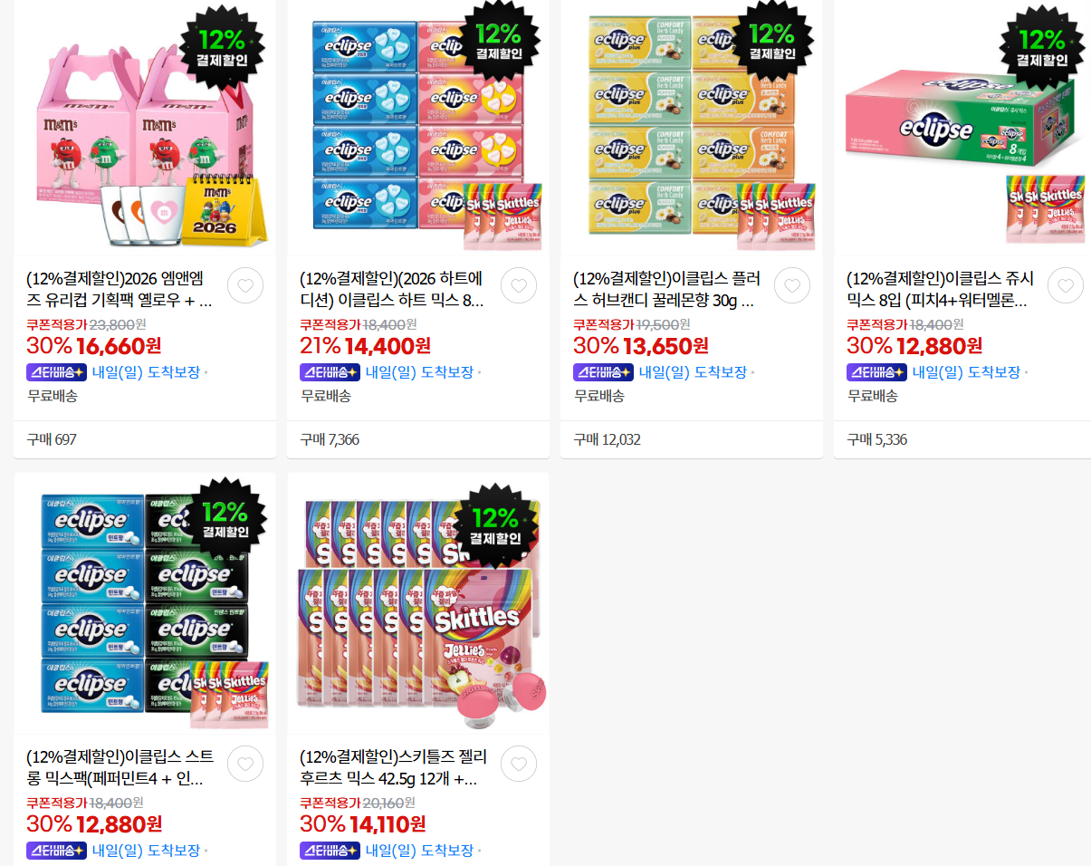
Task: Like the Eclipse Strong Mix pack
Action: click(x=245, y=764)
